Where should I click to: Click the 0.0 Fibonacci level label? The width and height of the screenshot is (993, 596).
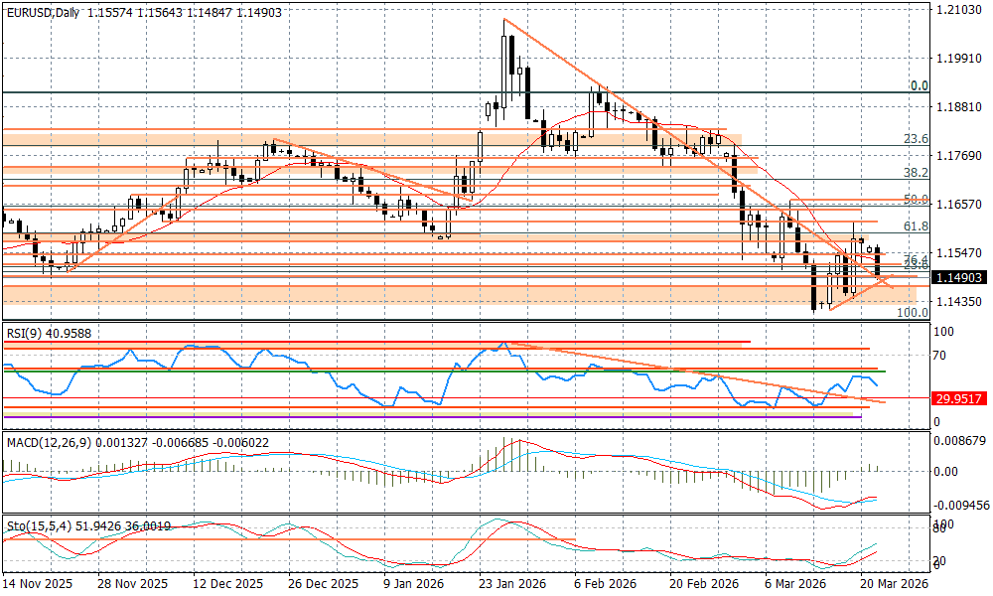(x=920, y=86)
